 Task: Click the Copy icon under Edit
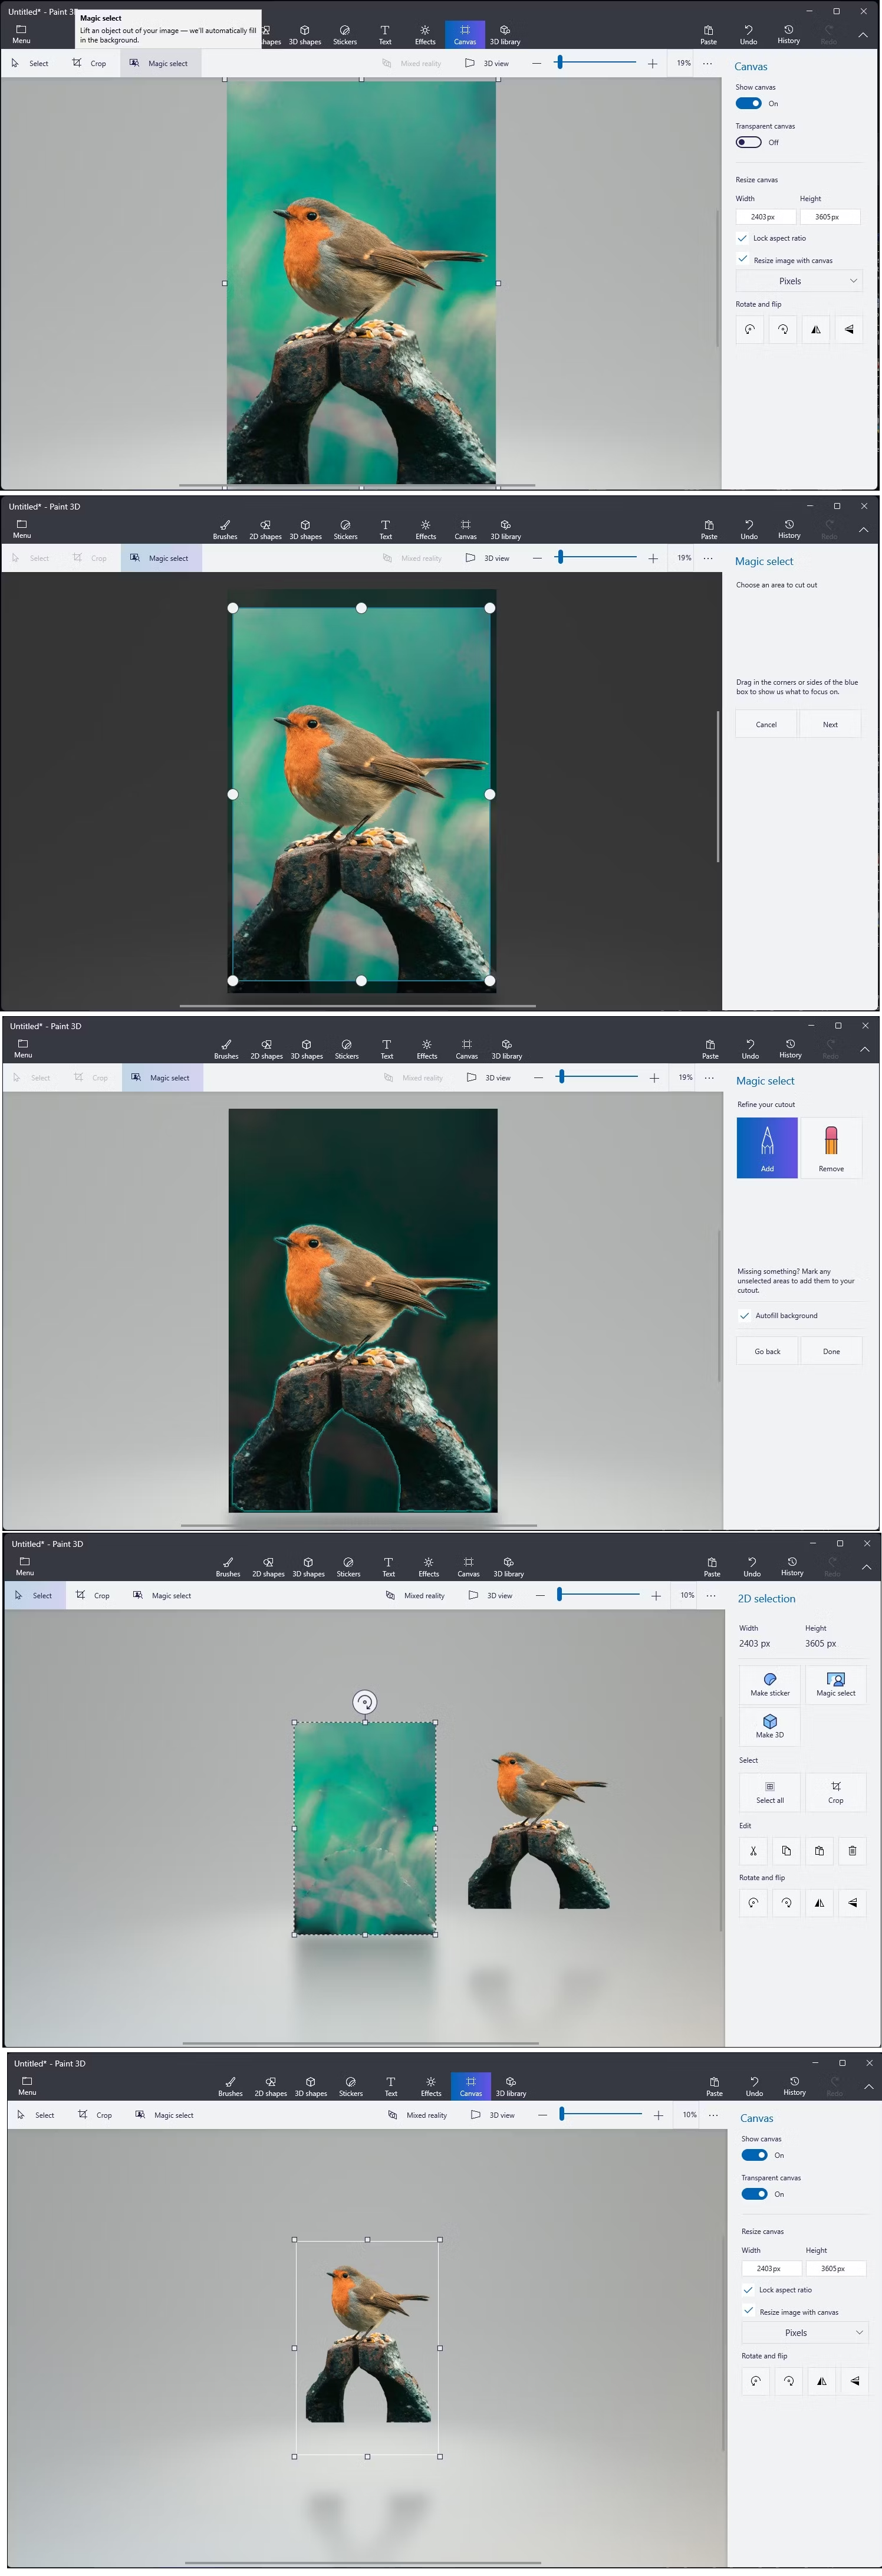(x=786, y=1850)
